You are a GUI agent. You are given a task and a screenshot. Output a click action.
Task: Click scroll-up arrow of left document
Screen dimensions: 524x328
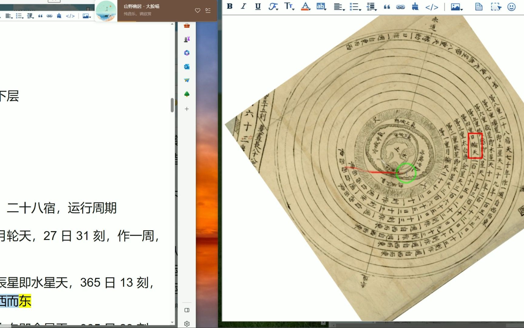(x=172, y=24)
